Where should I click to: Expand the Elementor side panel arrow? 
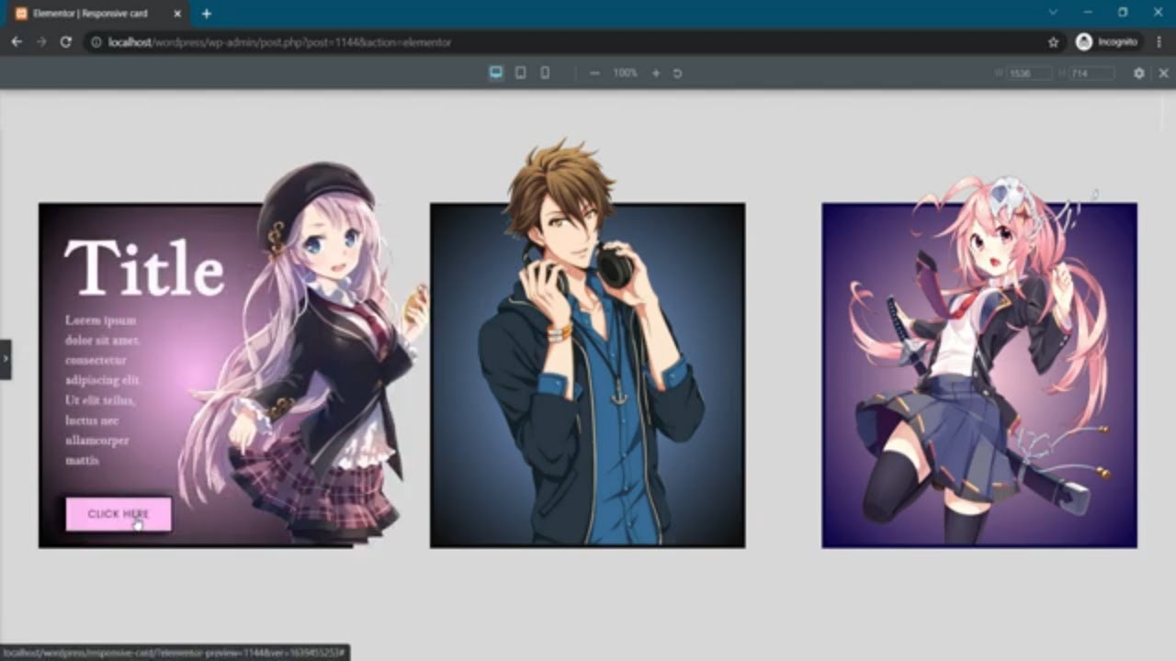point(6,359)
